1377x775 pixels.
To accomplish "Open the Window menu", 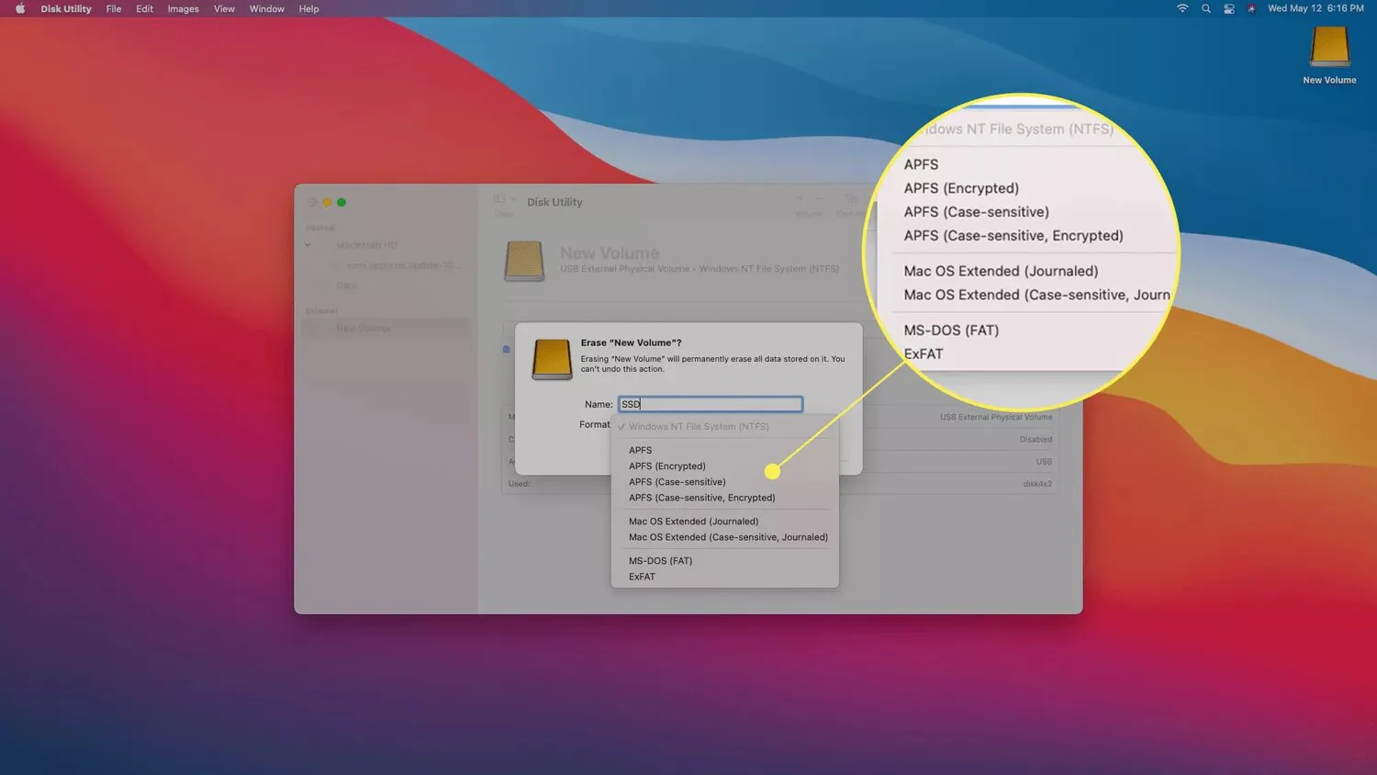I will point(267,9).
